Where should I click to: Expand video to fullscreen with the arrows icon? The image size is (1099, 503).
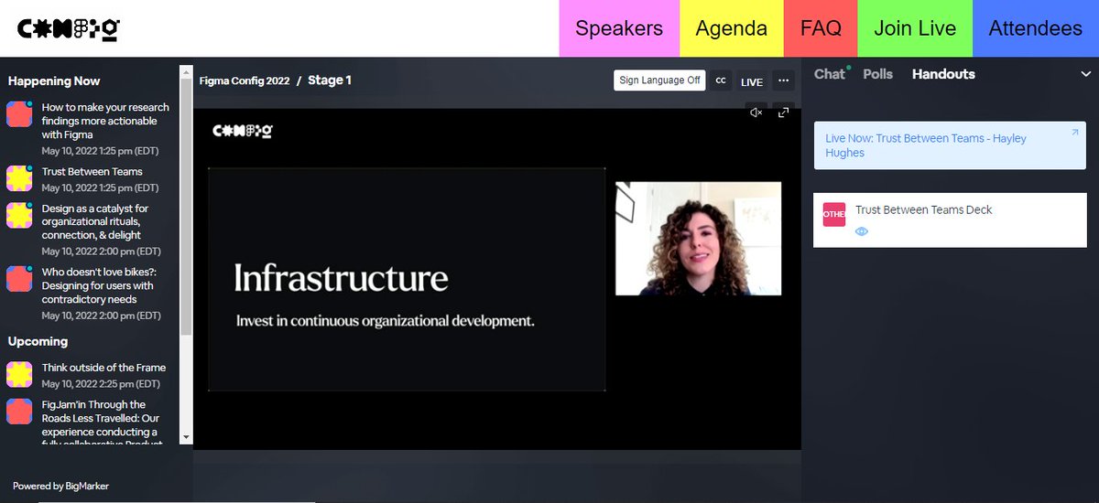[x=783, y=112]
